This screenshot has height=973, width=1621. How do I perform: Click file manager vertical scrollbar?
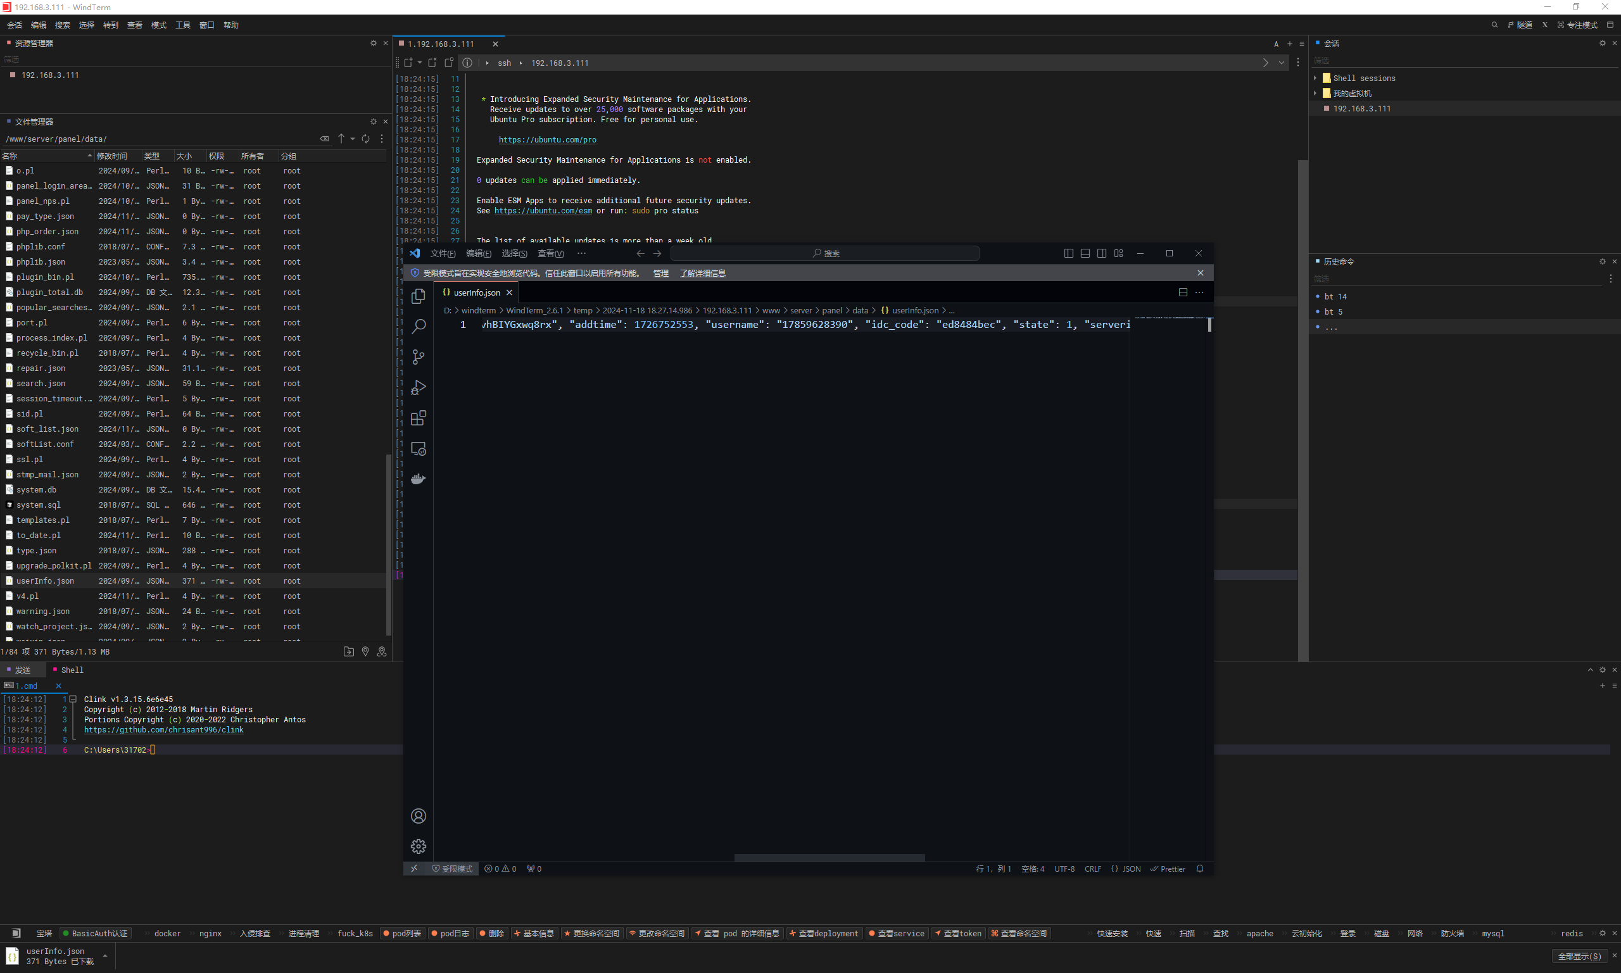pyautogui.click(x=388, y=544)
